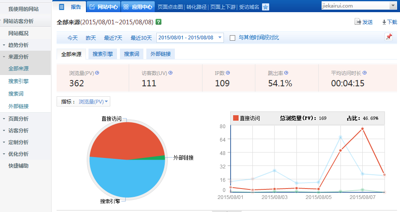Select the 今天 quick date link
This screenshot has width=400, height=212.
[73, 38]
